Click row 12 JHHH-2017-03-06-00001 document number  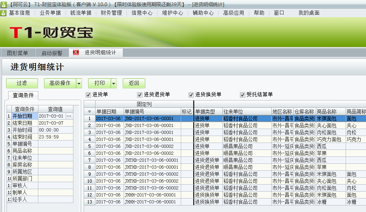[152, 195]
